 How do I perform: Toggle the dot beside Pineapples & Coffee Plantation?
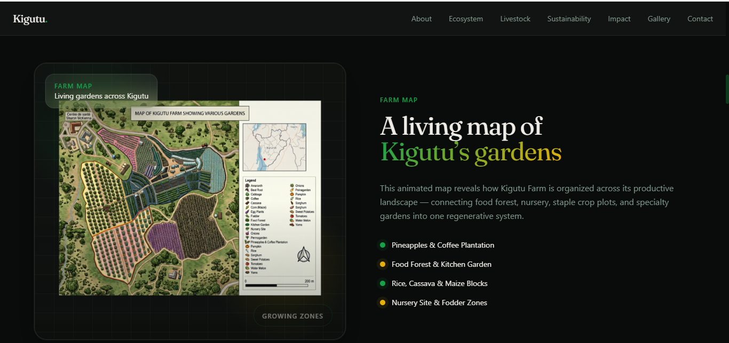point(382,245)
